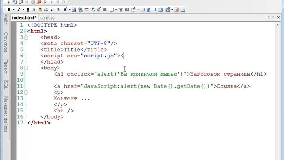
Task: Open the SQL side panel tab
Action: click(6, 85)
